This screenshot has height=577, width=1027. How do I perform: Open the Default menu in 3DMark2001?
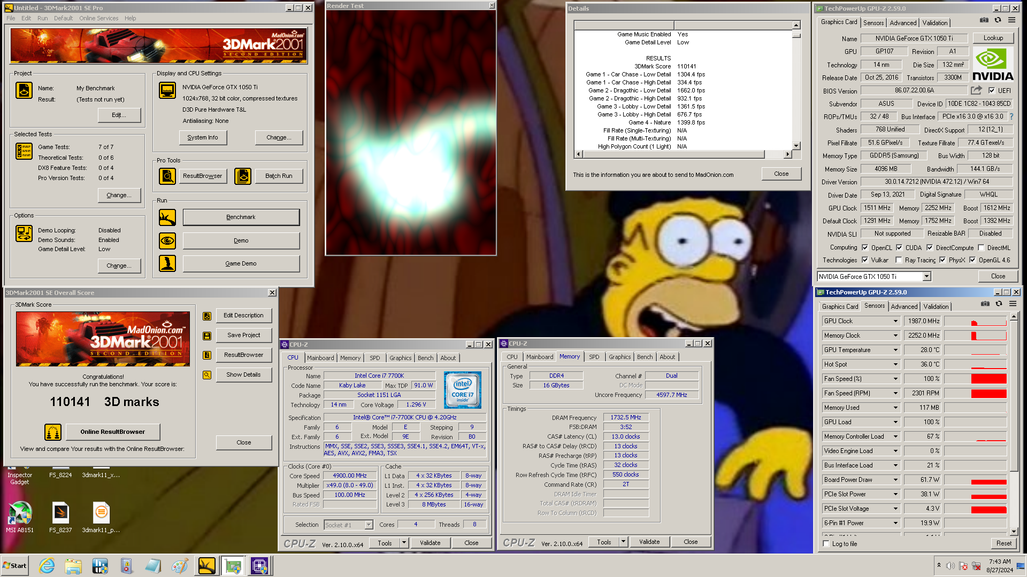(x=63, y=18)
